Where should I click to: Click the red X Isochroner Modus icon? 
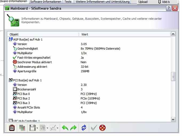click(x=15, y=62)
